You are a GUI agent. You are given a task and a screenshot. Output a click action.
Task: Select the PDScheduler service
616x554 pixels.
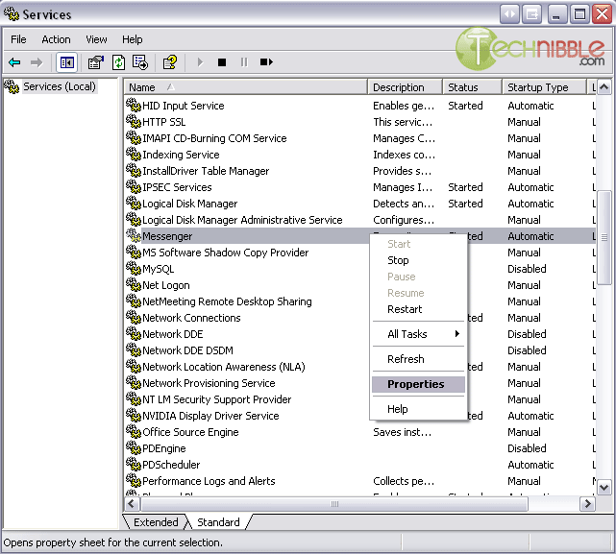171,465
